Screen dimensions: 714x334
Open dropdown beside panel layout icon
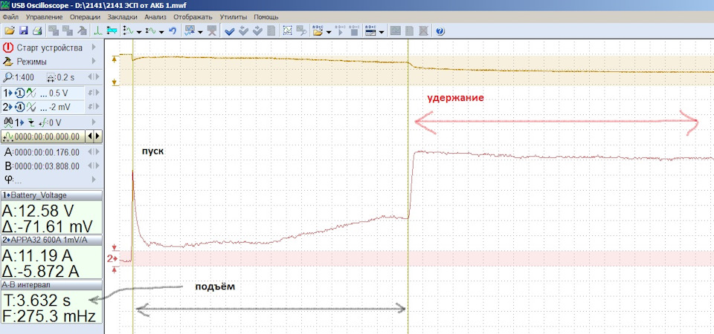click(381, 32)
